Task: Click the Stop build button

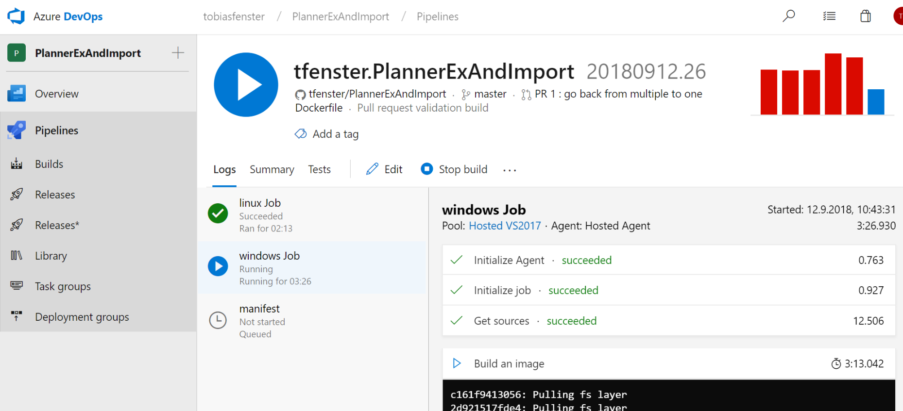Action: coord(454,169)
